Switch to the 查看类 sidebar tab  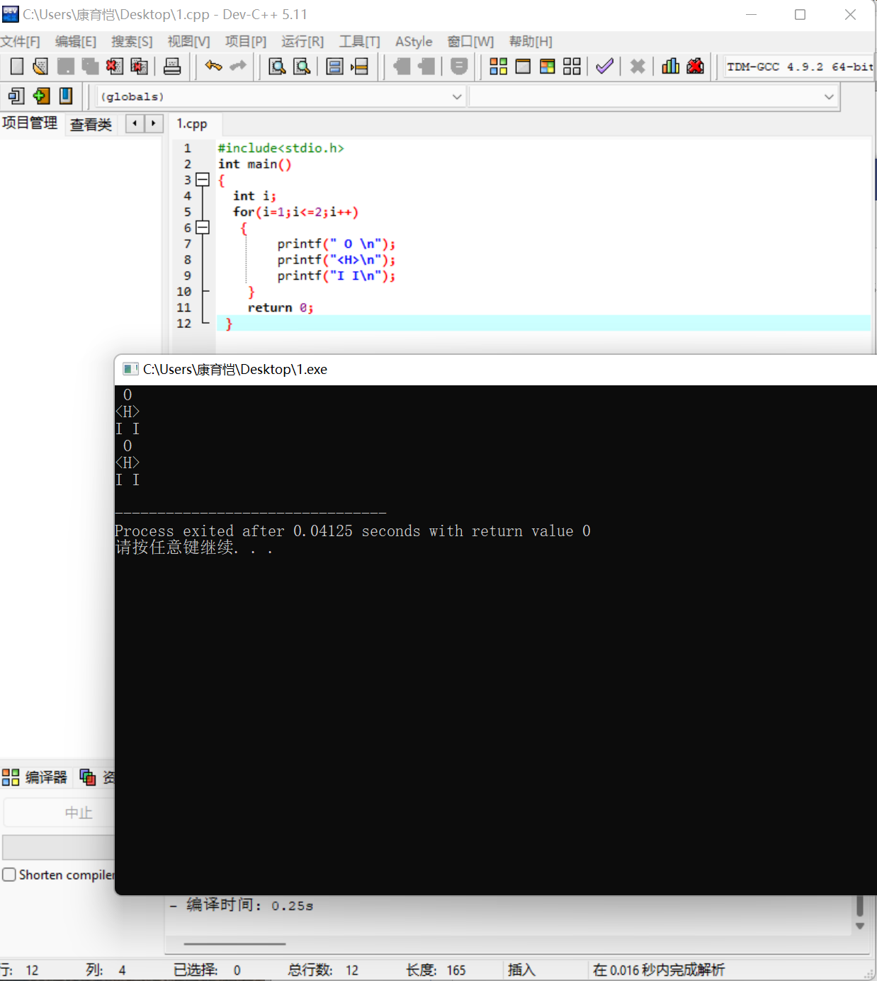pos(91,125)
